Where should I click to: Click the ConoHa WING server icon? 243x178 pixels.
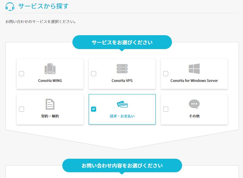[50, 69]
